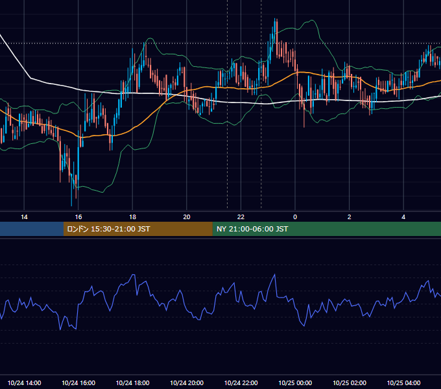Click the 4 hour label on the upper time axis
This screenshot has height=389, width=441.
[x=403, y=217]
